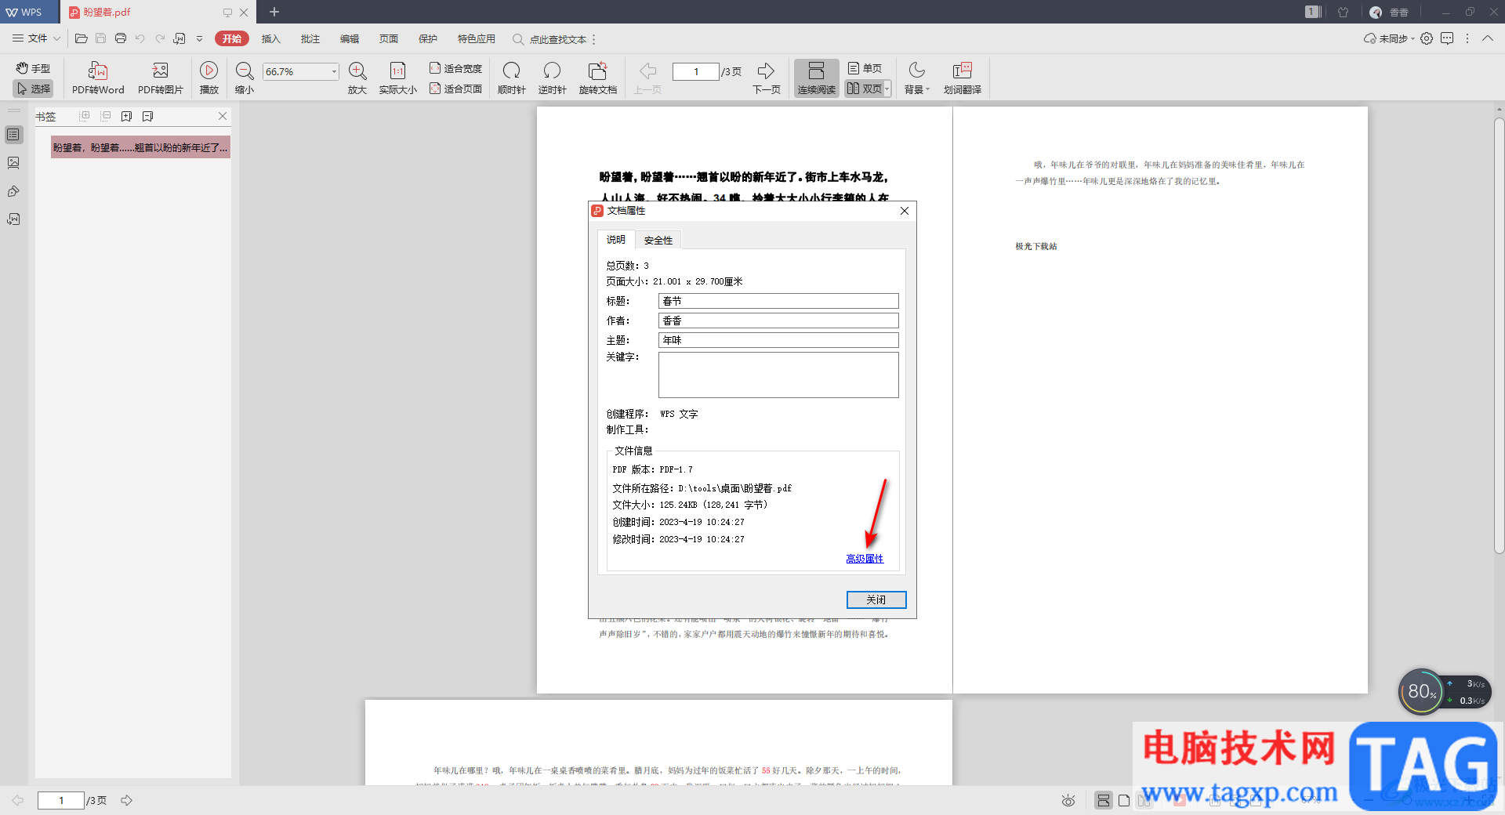Expand the 双页 layout dropdown arrow

click(x=887, y=89)
